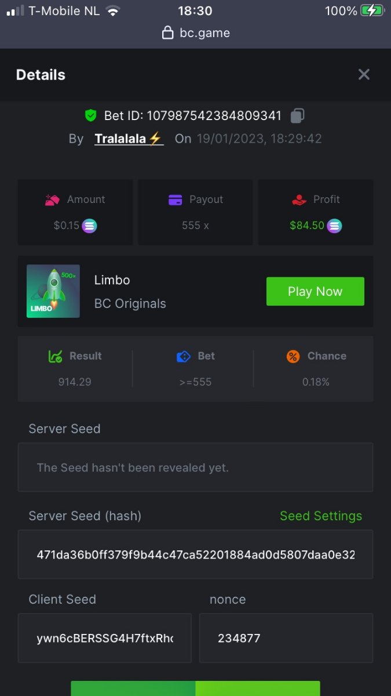Click the Bet ticket icon
This screenshot has width=391, height=696.
[x=184, y=356]
